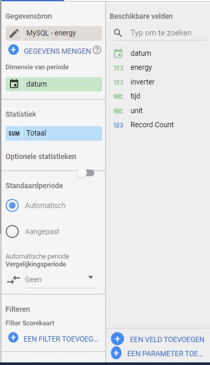Open the Vergelijkingsperiode Geen dropdown
This screenshot has height=365, width=210.
(x=61, y=279)
